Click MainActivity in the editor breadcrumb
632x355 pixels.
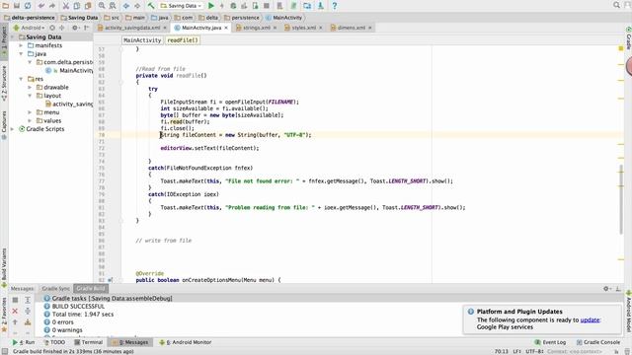point(142,40)
